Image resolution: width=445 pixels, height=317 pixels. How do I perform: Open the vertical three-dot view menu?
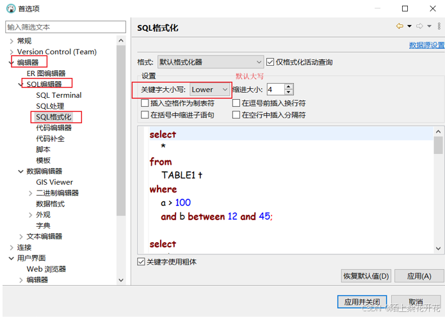coord(439,26)
